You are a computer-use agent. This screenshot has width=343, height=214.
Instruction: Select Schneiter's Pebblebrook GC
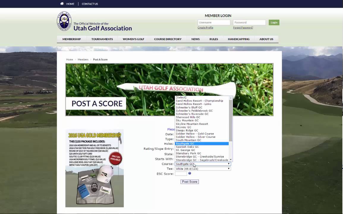click(x=202, y=111)
